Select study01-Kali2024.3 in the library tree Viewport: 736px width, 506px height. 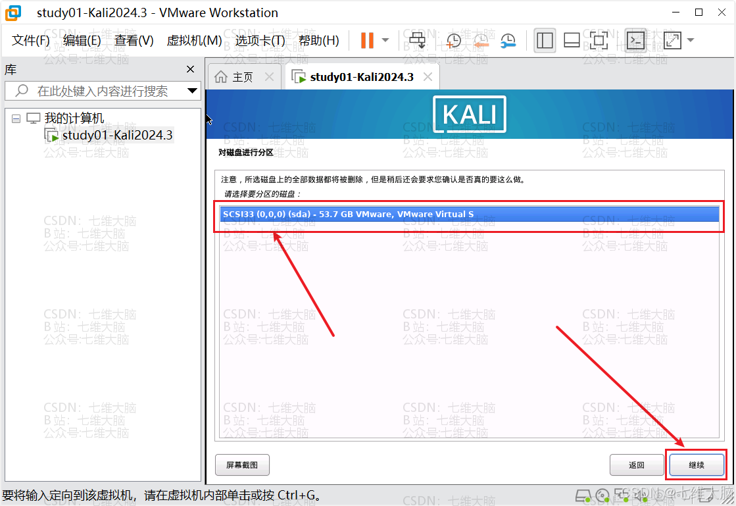pyautogui.click(x=117, y=135)
